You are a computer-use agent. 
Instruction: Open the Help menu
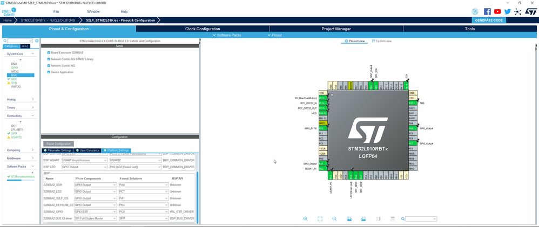(124, 12)
